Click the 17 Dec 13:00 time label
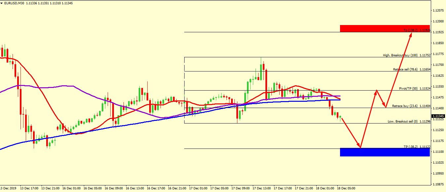 [x=262, y=188]
